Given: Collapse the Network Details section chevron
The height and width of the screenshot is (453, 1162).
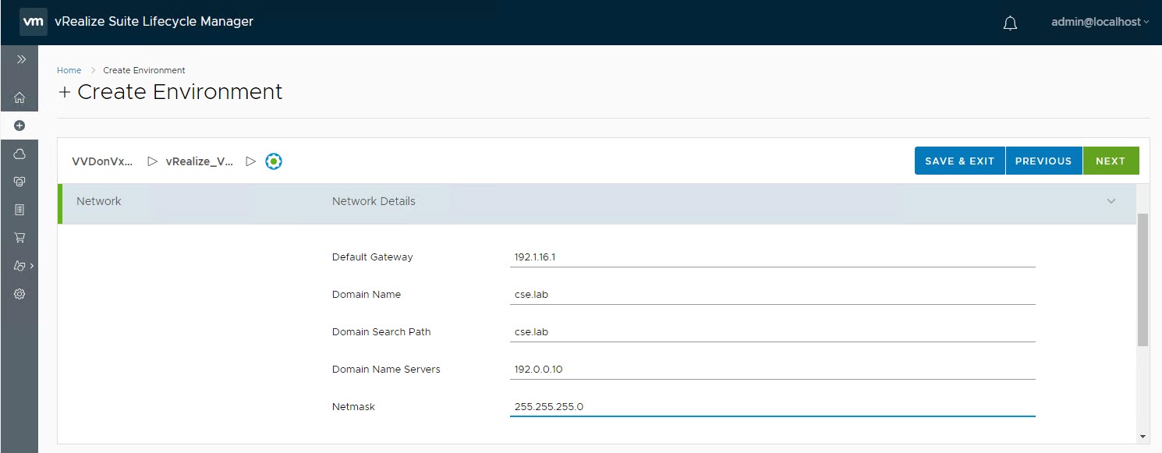Looking at the screenshot, I should pos(1111,201).
